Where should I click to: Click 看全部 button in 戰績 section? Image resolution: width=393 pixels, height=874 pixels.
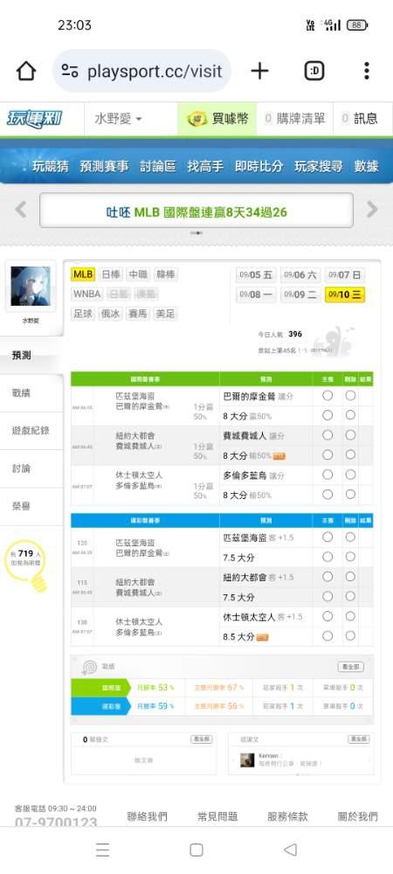[351, 667]
